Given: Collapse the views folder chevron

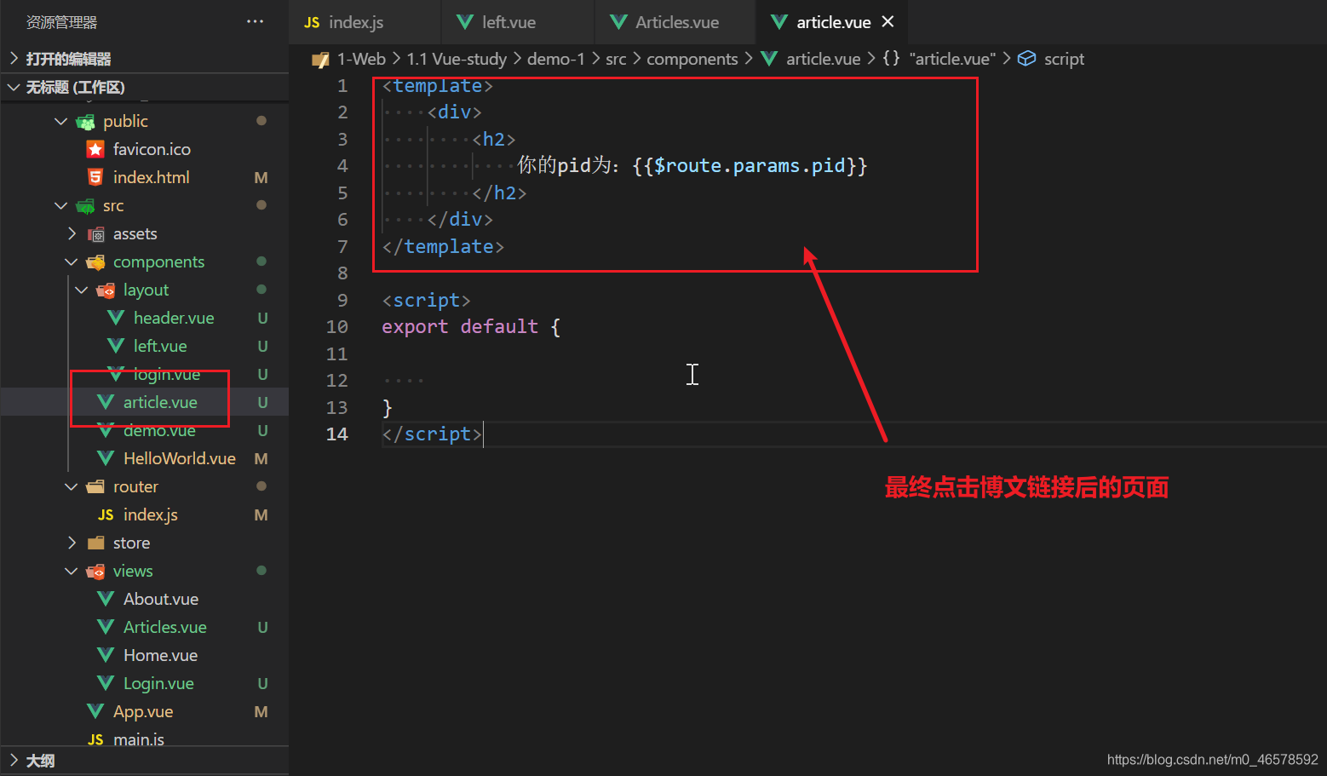Looking at the screenshot, I should tap(72, 571).
